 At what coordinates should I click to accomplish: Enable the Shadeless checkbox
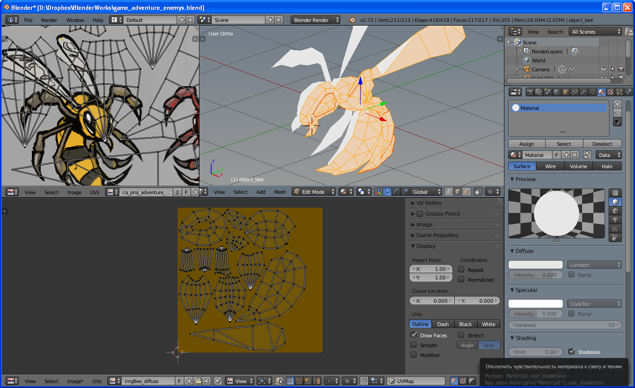click(x=571, y=351)
